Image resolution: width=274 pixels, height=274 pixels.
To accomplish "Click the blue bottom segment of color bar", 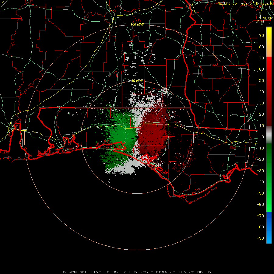I will coord(269,228).
